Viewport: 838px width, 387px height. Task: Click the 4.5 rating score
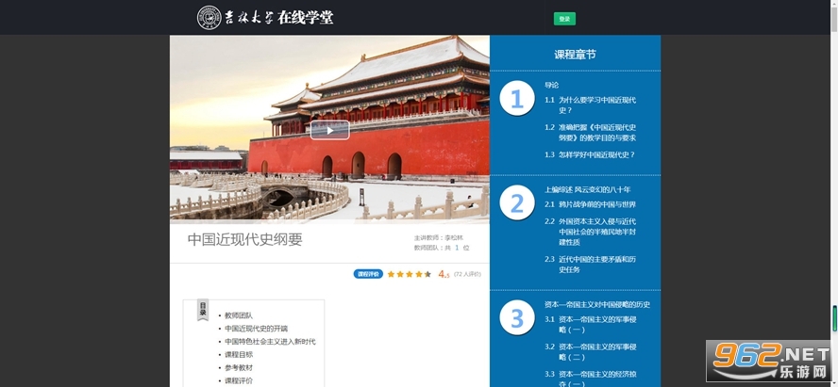(444, 274)
